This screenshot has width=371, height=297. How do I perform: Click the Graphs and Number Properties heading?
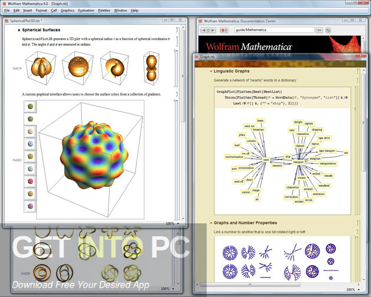coord(245,223)
